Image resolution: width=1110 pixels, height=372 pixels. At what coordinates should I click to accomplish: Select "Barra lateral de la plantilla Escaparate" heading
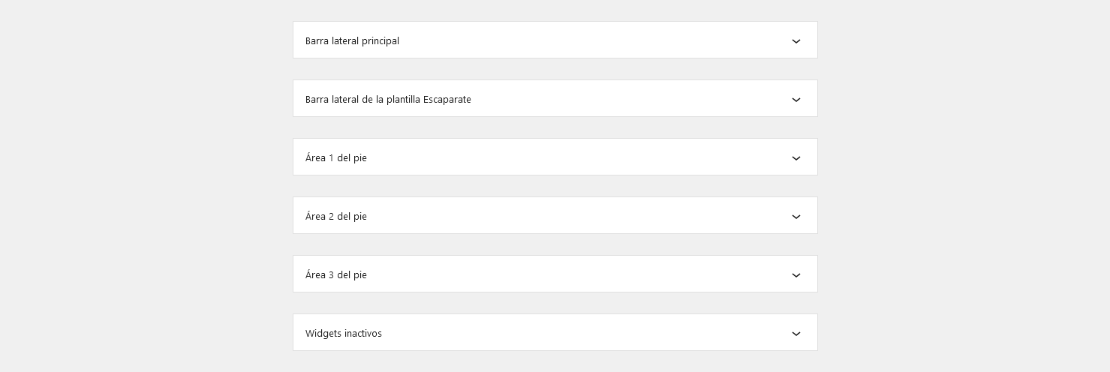tap(388, 100)
